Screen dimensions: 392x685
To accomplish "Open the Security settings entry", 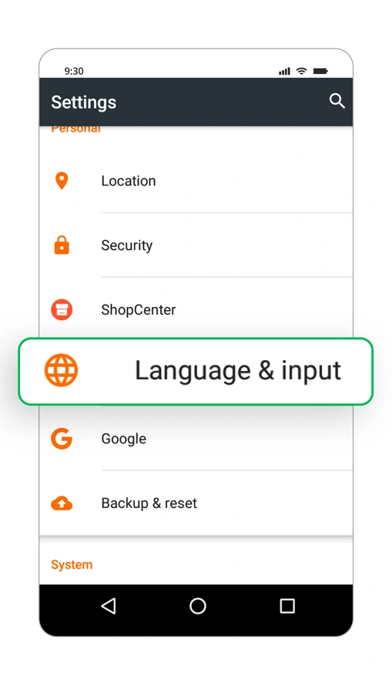I will (x=196, y=245).
